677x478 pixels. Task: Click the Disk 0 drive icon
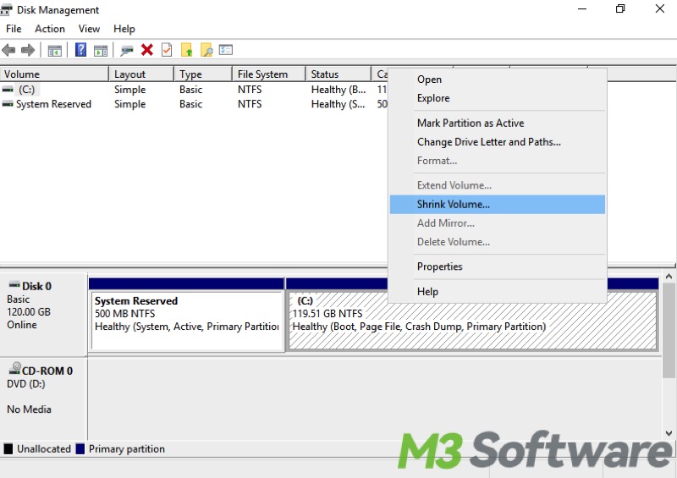tap(14, 284)
